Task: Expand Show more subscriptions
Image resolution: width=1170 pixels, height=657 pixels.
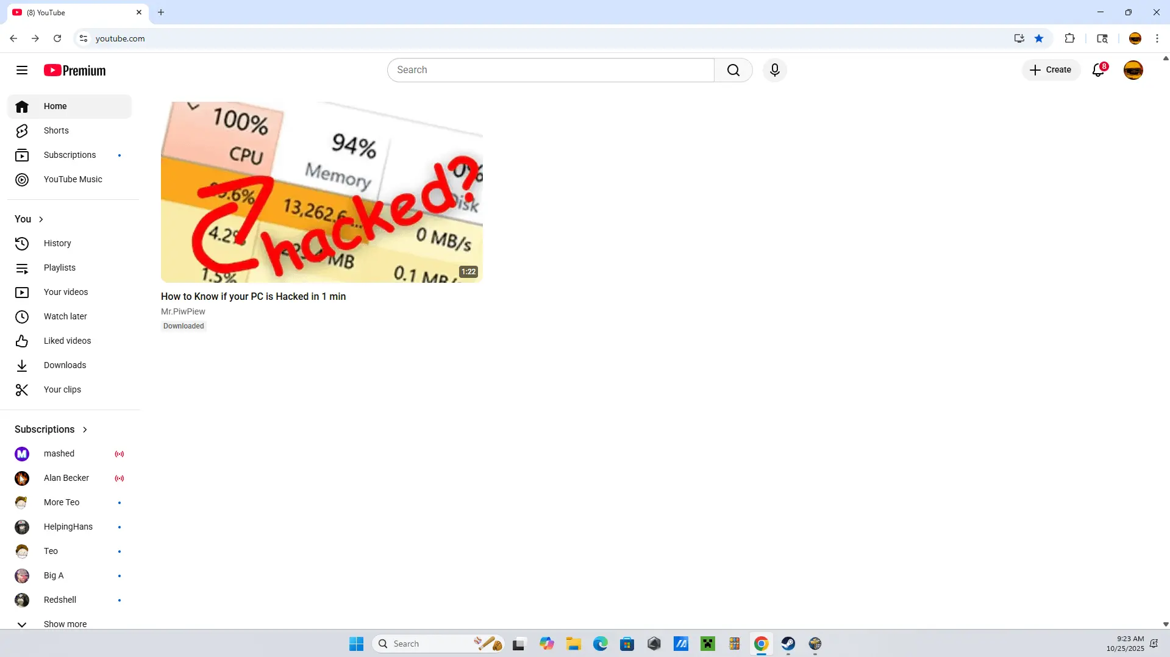Action: click(x=65, y=624)
